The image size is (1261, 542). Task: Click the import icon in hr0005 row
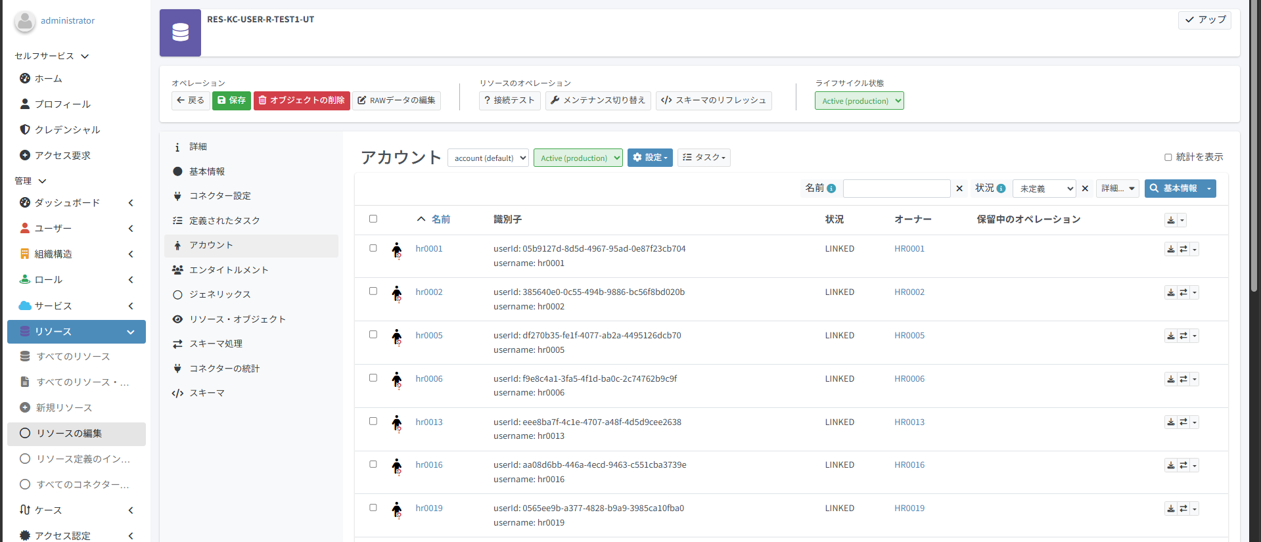(x=1170, y=336)
